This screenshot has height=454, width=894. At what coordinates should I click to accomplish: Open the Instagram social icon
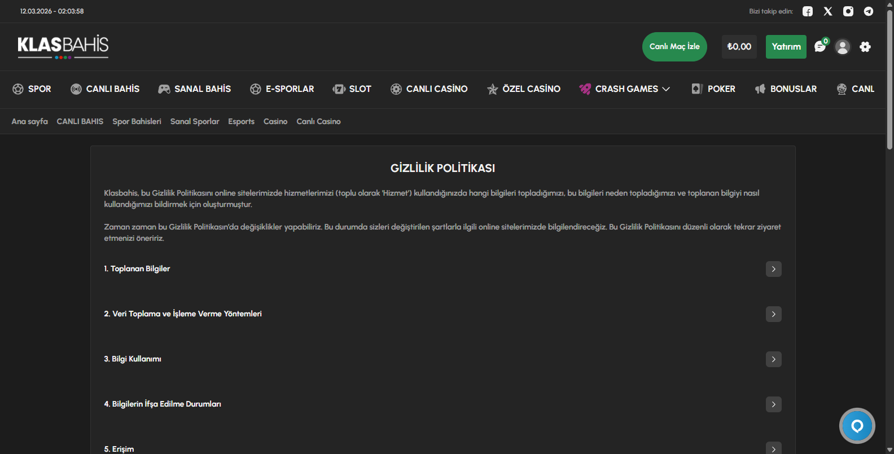848,11
